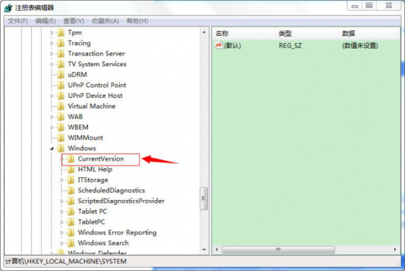The width and height of the screenshot is (405, 271).
Task: Click the Registry Editor title bar icon
Action: coord(8,7)
